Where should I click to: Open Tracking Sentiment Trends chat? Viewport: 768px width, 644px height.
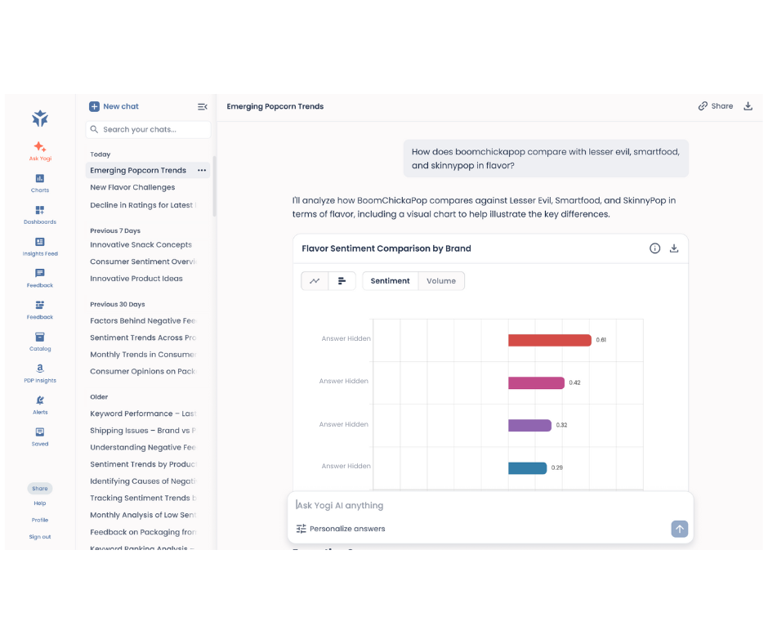coord(143,498)
